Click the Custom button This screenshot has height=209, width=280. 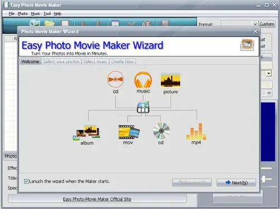pyautogui.click(x=267, y=24)
